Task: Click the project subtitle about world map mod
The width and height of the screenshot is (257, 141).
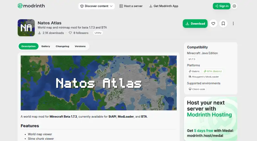Action: coord(72,28)
